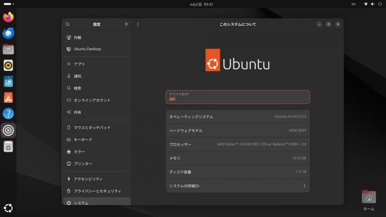Image resolution: width=386 pixels, height=217 pixels.
Task: Select システム in the settings sidebar
Action: point(97,202)
